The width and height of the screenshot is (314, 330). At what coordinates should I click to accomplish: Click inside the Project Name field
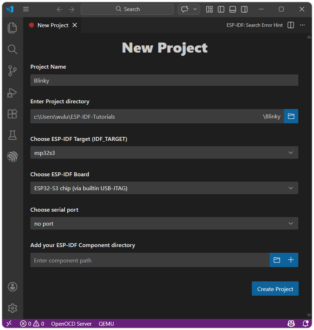(164, 80)
